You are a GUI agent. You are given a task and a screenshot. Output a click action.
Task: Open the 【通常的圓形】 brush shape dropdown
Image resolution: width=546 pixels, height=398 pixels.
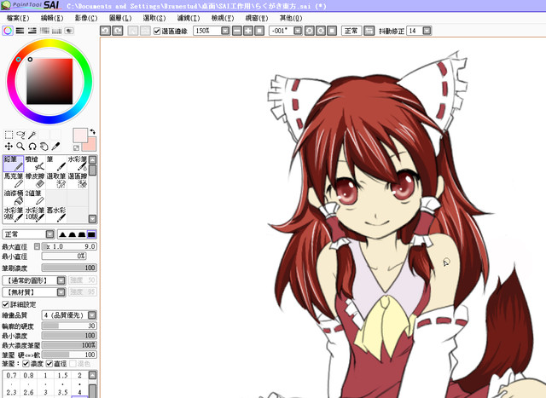point(61,280)
